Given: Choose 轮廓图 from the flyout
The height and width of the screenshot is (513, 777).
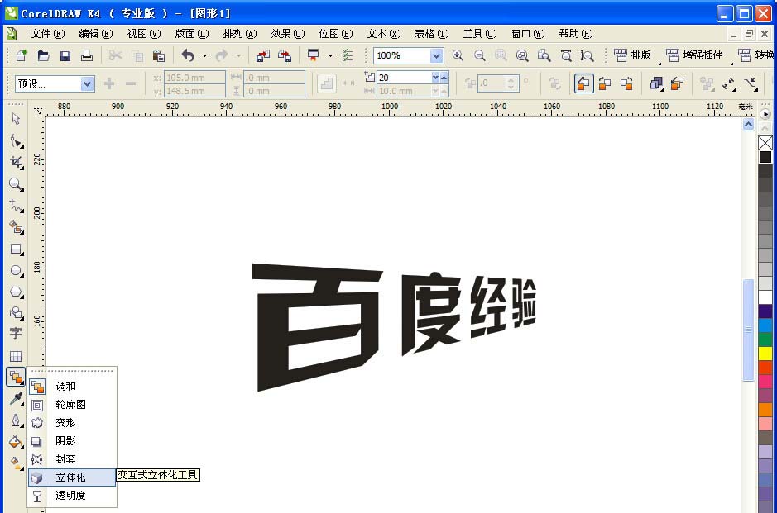Looking at the screenshot, I should (72, 404).
